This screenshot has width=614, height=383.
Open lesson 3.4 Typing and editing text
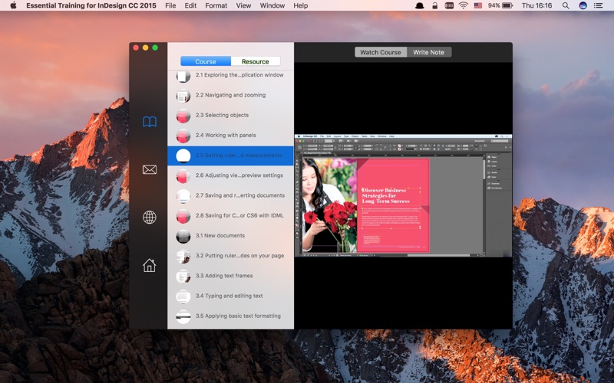(231, 296)
